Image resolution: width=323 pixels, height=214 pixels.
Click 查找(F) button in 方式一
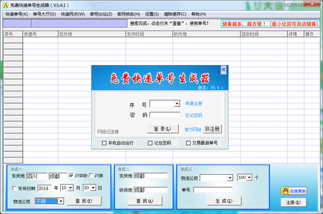[x=85, y=201]
